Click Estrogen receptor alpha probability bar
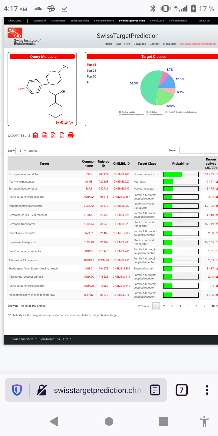 [x=181, y=174]
